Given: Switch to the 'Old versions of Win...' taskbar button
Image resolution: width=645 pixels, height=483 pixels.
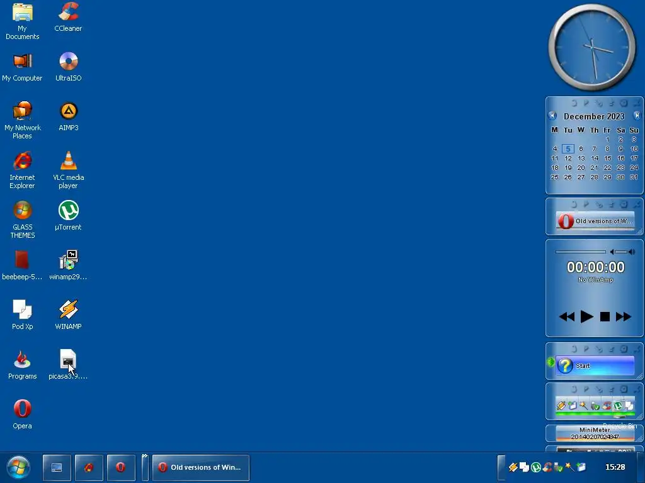Looking at the screenshot, I should pos(201,467).
